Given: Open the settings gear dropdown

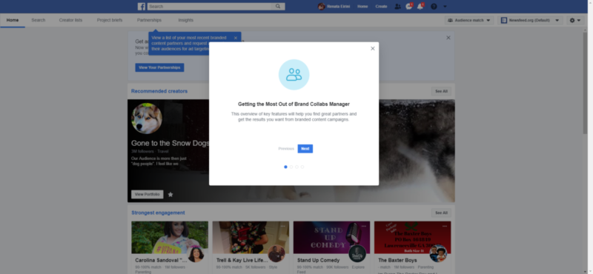Looking at the screenshot, I should click(575, 21).
